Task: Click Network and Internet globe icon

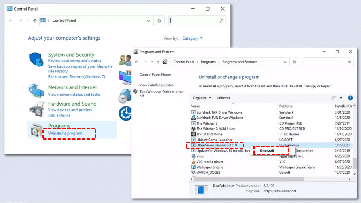Action: click(x=36, y=91)
